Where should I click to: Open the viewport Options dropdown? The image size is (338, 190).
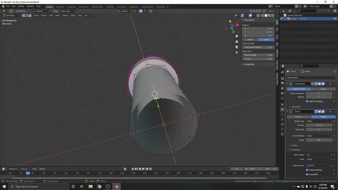click(273, 11)
